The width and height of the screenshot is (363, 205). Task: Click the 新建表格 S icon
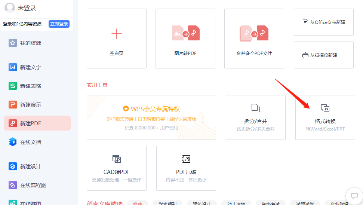(12, 86)
